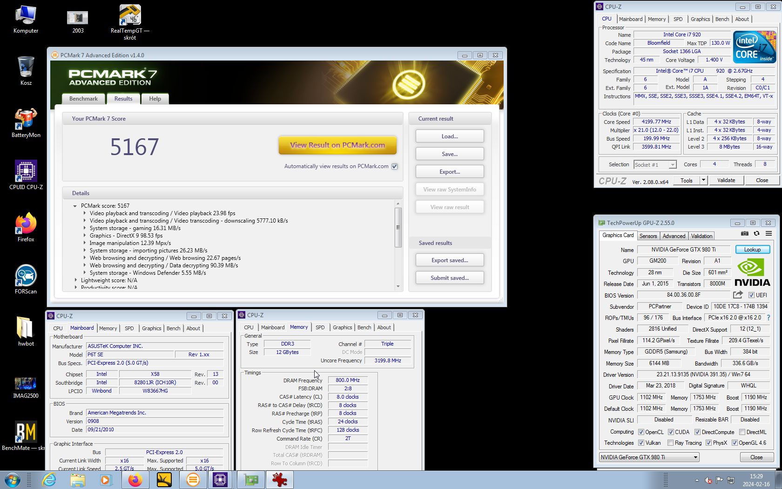Open the hwbot folder on desktop
The width and height of the screenshot is (782, 489).
point(26,332)
